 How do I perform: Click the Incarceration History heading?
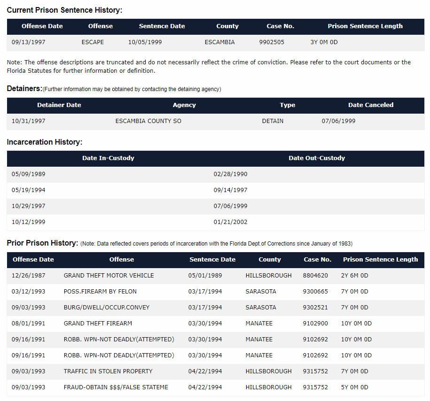coord(45,142)
